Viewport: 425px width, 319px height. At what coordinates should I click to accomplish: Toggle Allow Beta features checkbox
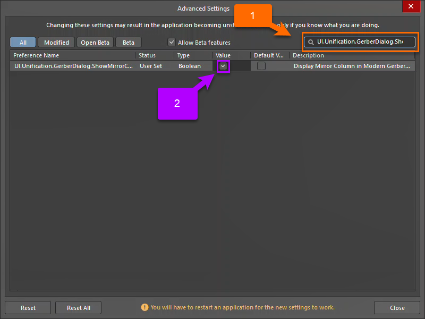(171, 43)
